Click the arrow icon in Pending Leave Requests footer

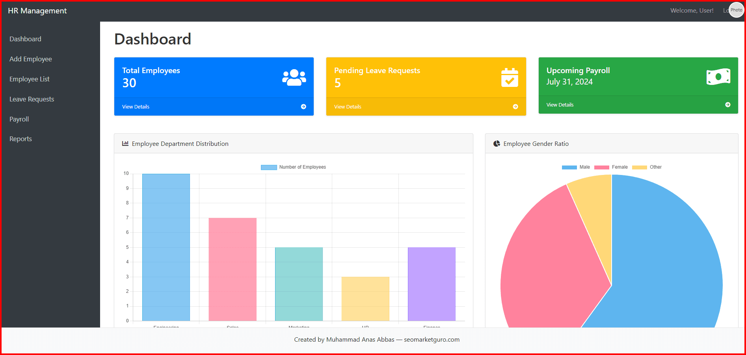pyautogui.click(x=515, y=107)
